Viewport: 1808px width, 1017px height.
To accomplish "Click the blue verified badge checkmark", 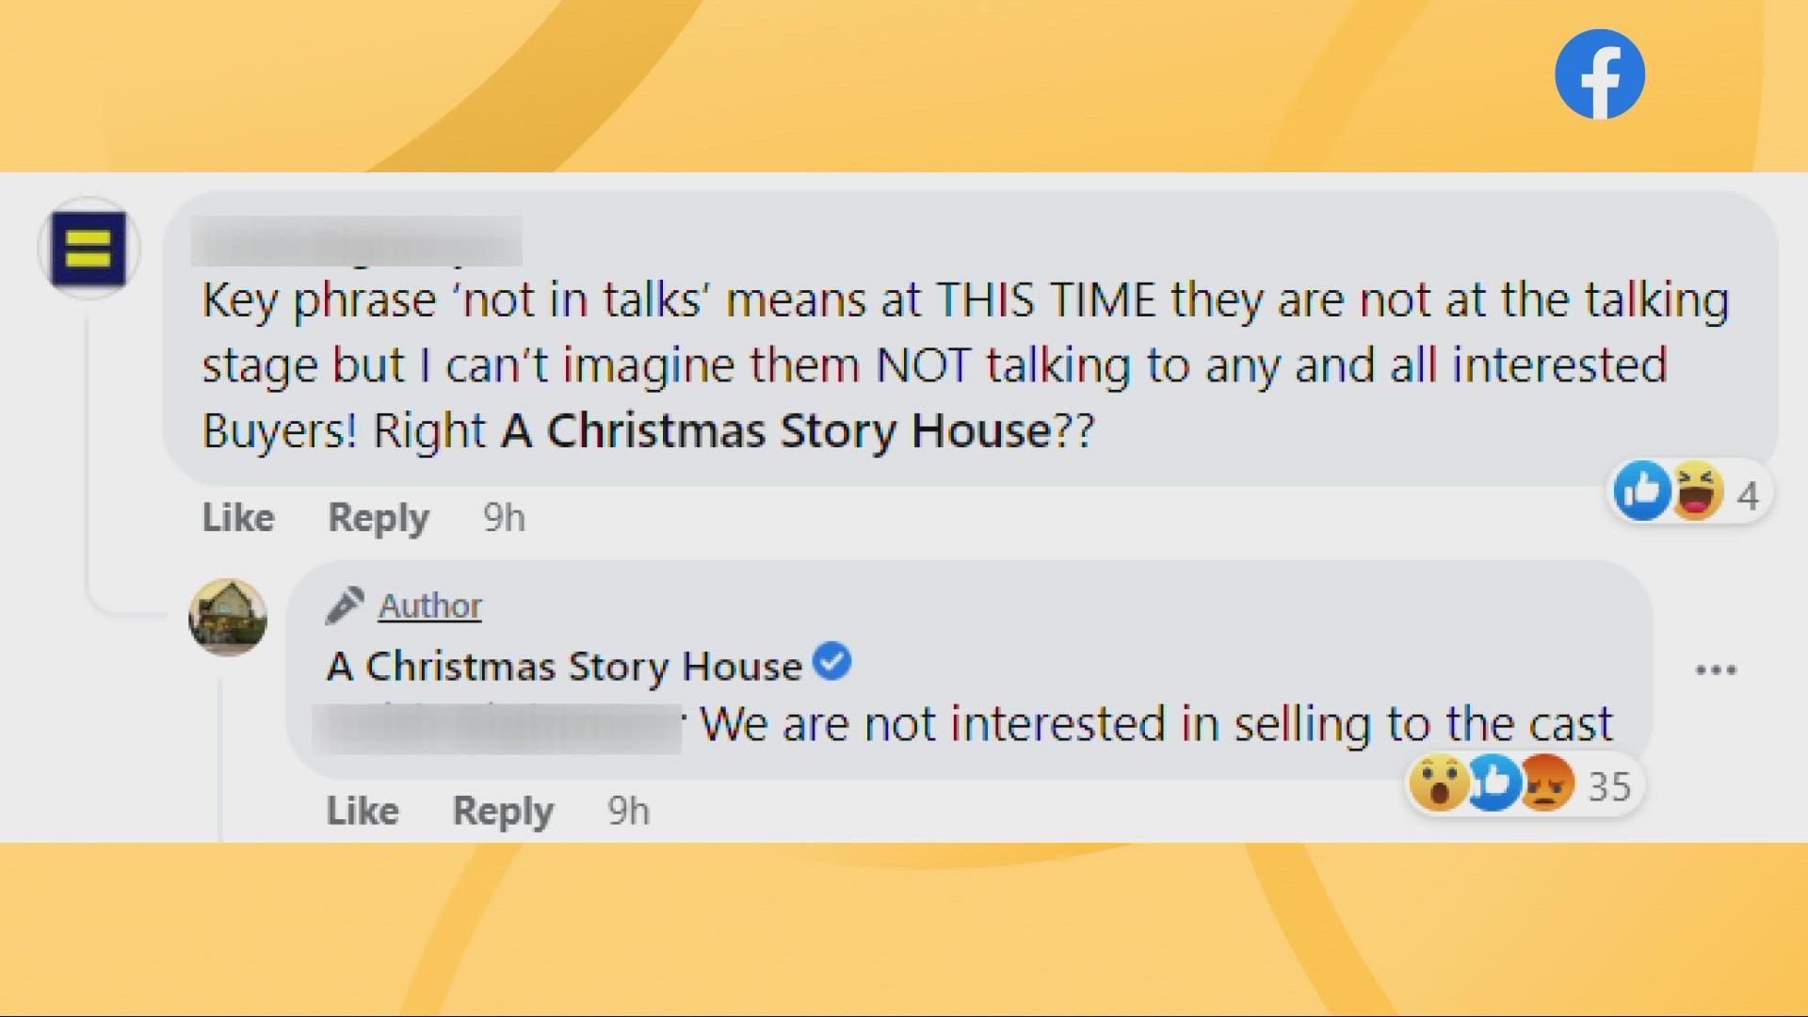I will pos(832,661).
